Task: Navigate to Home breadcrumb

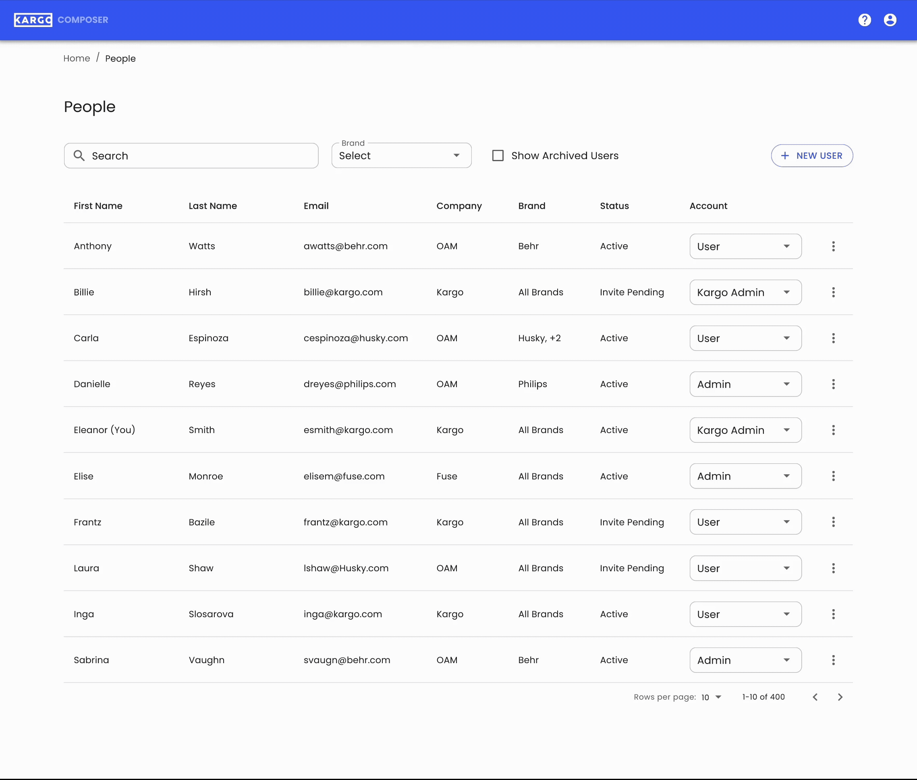Action: (77, 58)
